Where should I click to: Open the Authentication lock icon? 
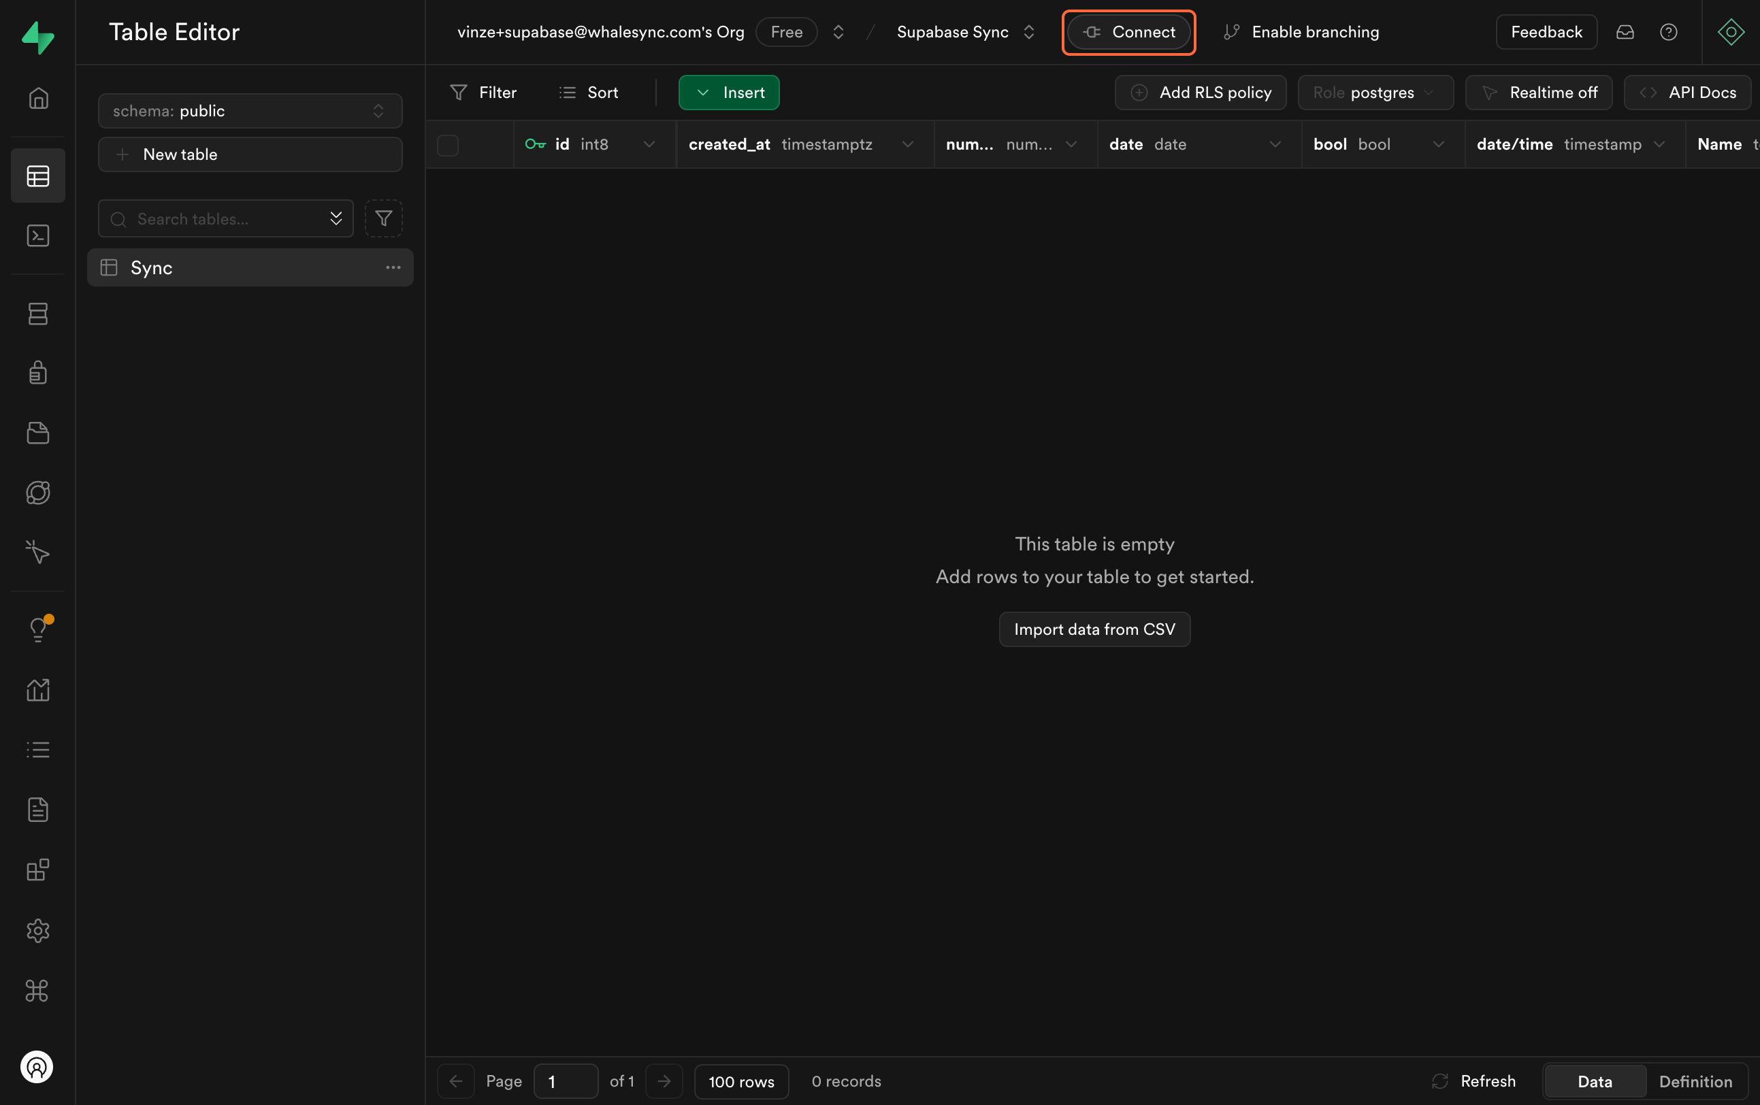point(38,373)
